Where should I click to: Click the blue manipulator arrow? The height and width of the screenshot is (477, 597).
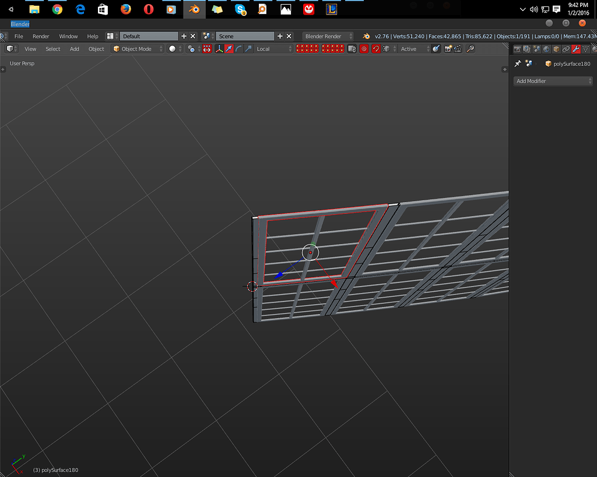[x=279, y=275]
